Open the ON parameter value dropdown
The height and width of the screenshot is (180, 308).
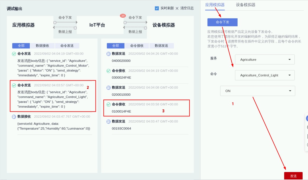point(258,91)
